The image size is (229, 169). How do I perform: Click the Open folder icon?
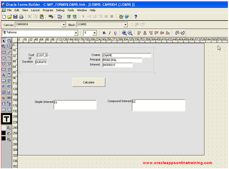pos(9,17)
